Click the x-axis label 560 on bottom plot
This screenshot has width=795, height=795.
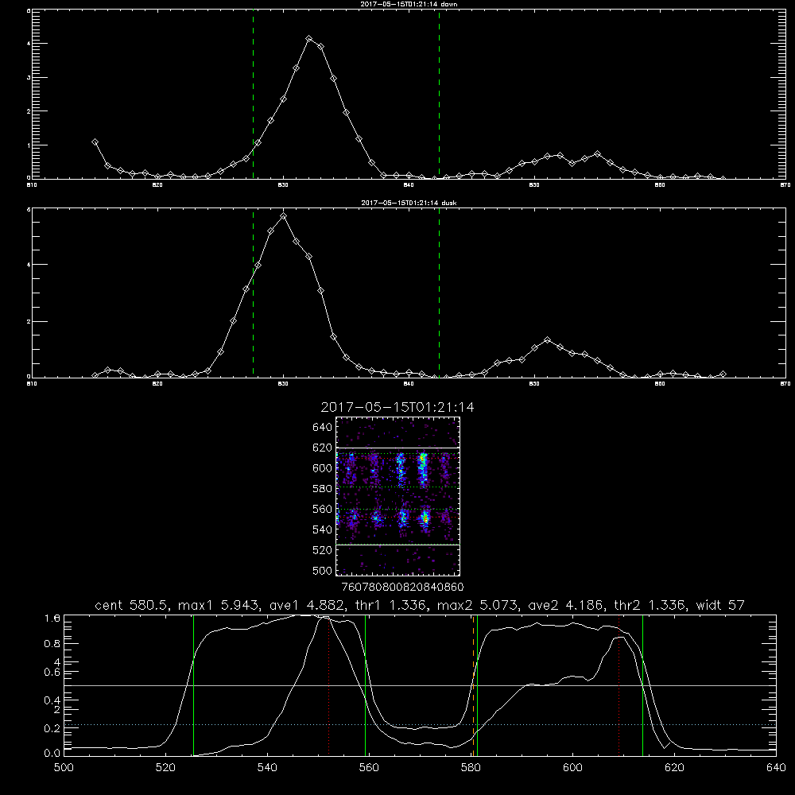tap(369, 768)
